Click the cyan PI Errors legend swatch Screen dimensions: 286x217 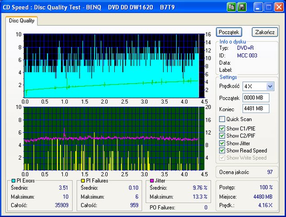point(13,181)
